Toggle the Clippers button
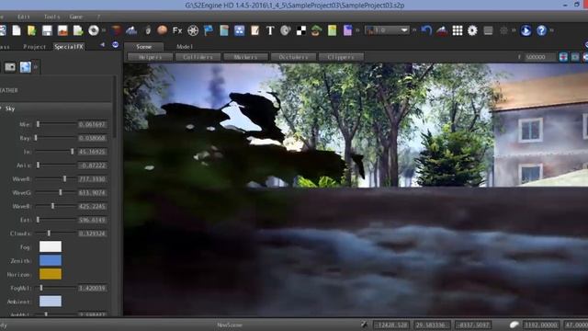The image size is (588, 331). 341,57
